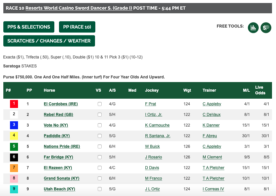The height and width of the screenshot is (196, 276).
Task: Open the PP (RACE 10) button
Action: [x=77, y=27]
